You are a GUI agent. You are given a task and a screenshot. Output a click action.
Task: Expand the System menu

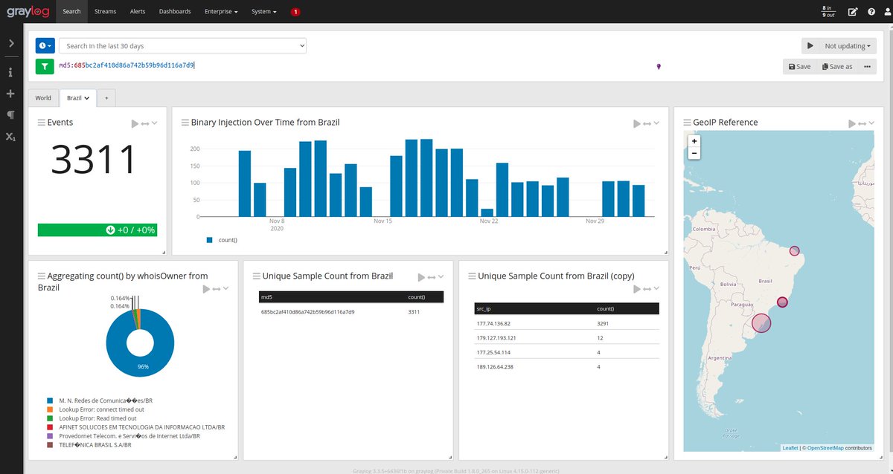coord(263,12)
